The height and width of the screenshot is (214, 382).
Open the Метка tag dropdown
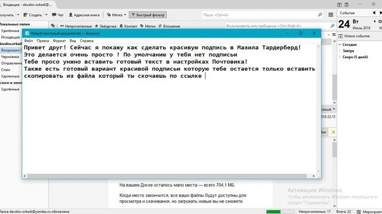(x=116, y=15)
